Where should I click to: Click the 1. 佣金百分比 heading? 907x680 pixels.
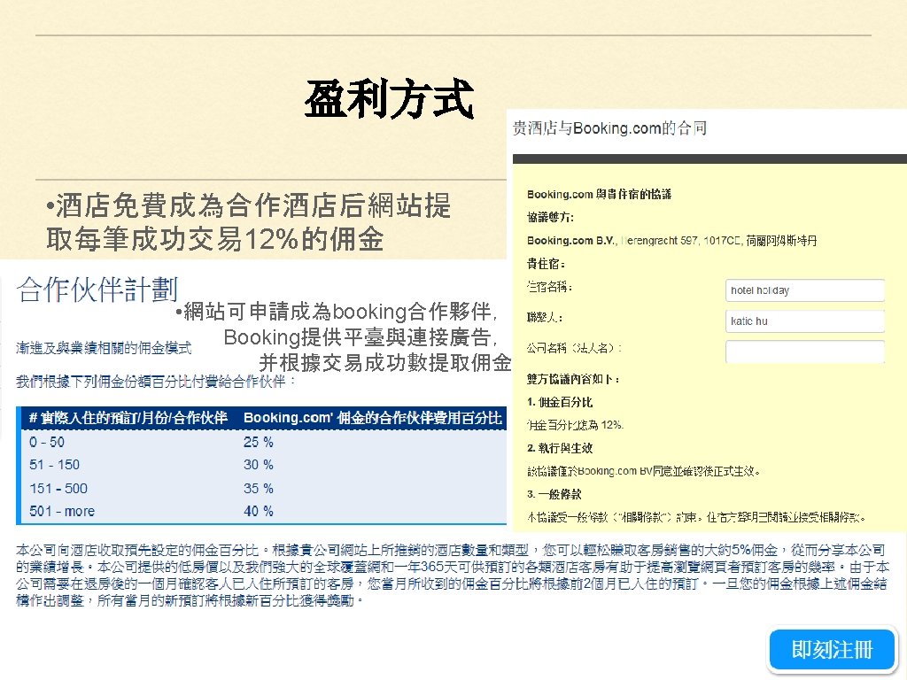pyautogui.click(x=560, y=403)
